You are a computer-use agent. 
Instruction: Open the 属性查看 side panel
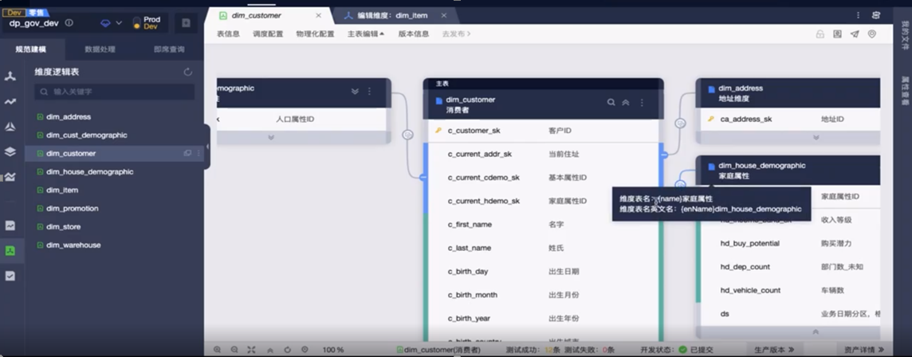pyautogui.click(x=905, y=91)
